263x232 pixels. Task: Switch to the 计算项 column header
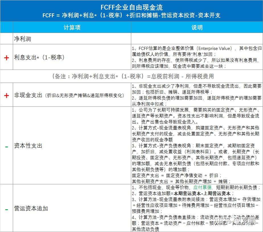click(71, 27)
